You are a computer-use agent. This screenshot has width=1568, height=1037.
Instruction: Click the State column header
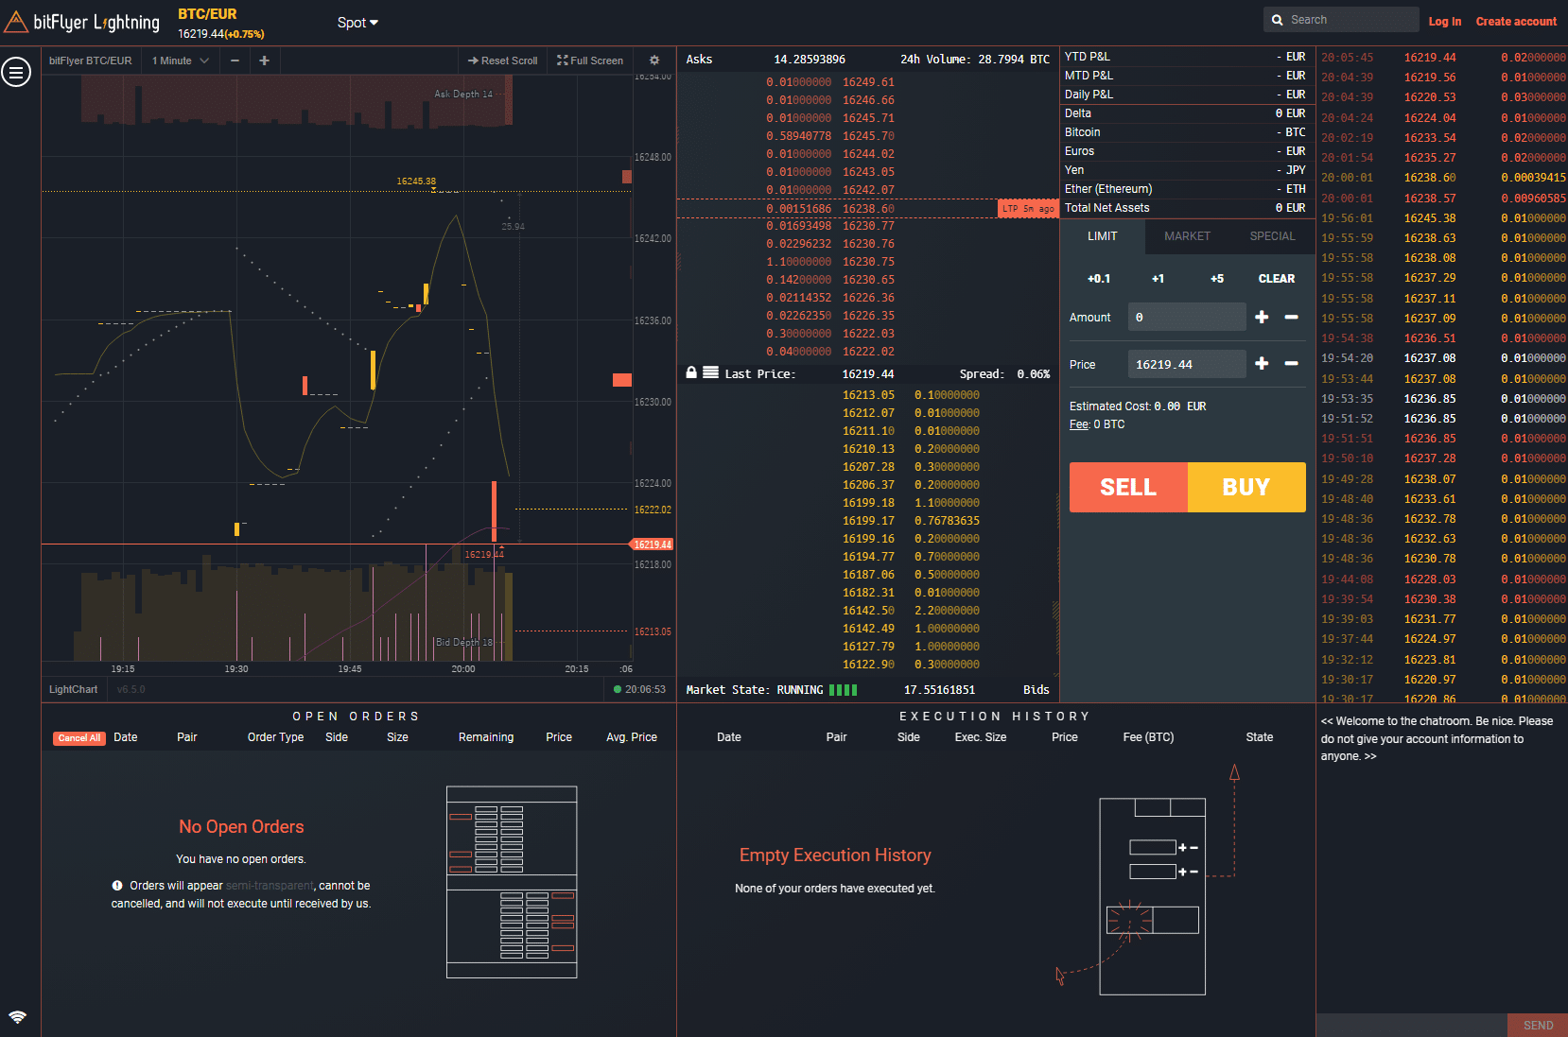coord(1260,737)
